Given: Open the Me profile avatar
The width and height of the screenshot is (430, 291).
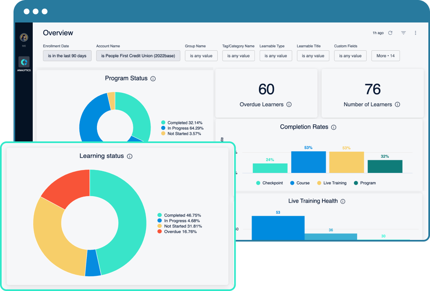Looking at the screenshot, I should 24,38.
